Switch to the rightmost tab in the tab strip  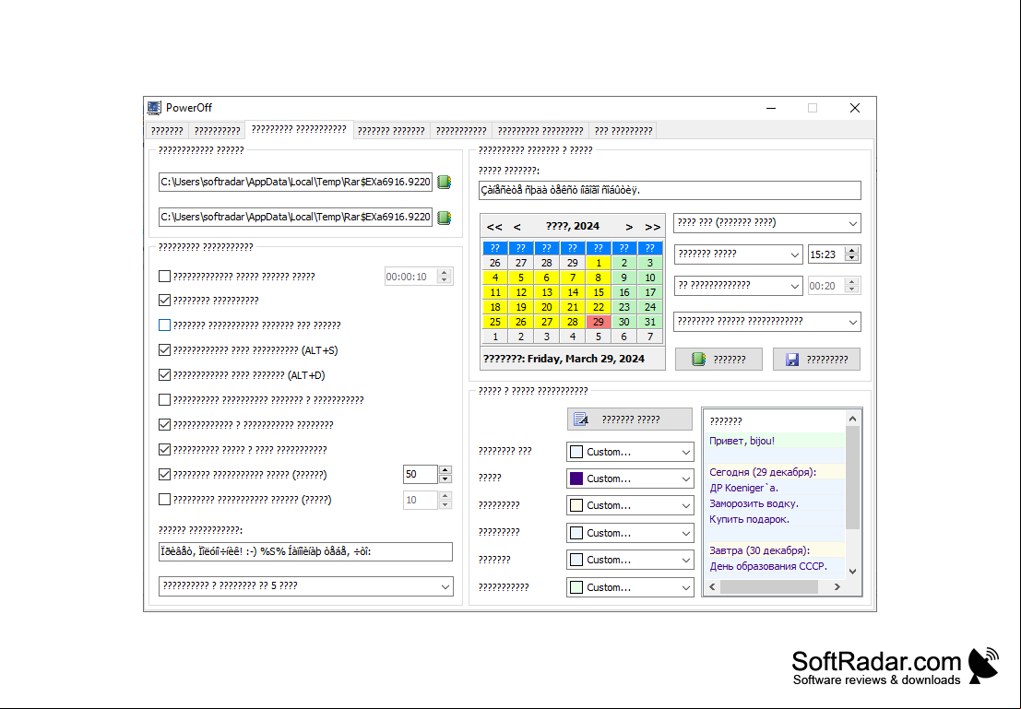(x=623, y=131)
